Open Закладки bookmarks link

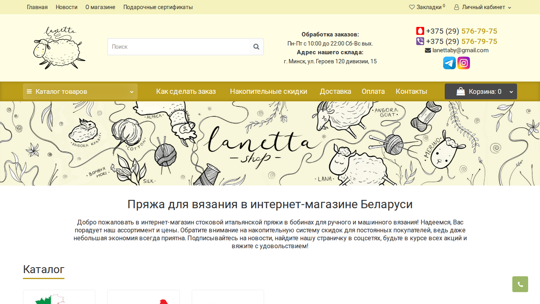[x=427, y=7]
